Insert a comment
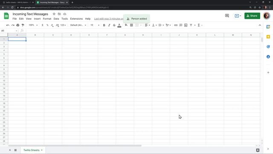273x154 pixels. 181,25
